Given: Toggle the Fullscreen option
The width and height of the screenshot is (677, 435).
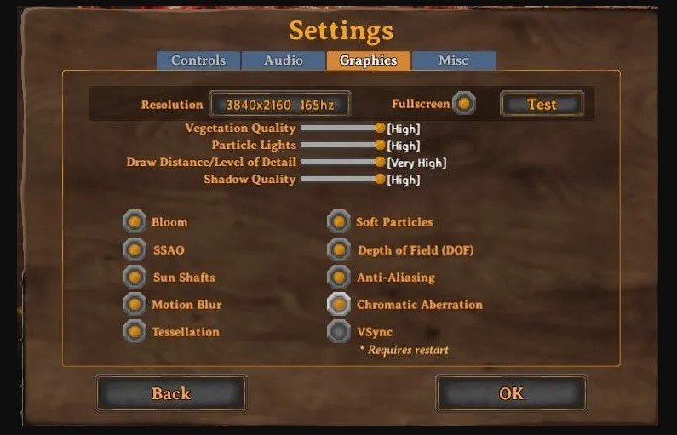Looking at the screenshot, I should pyautogui.click(x=464, y=104).
